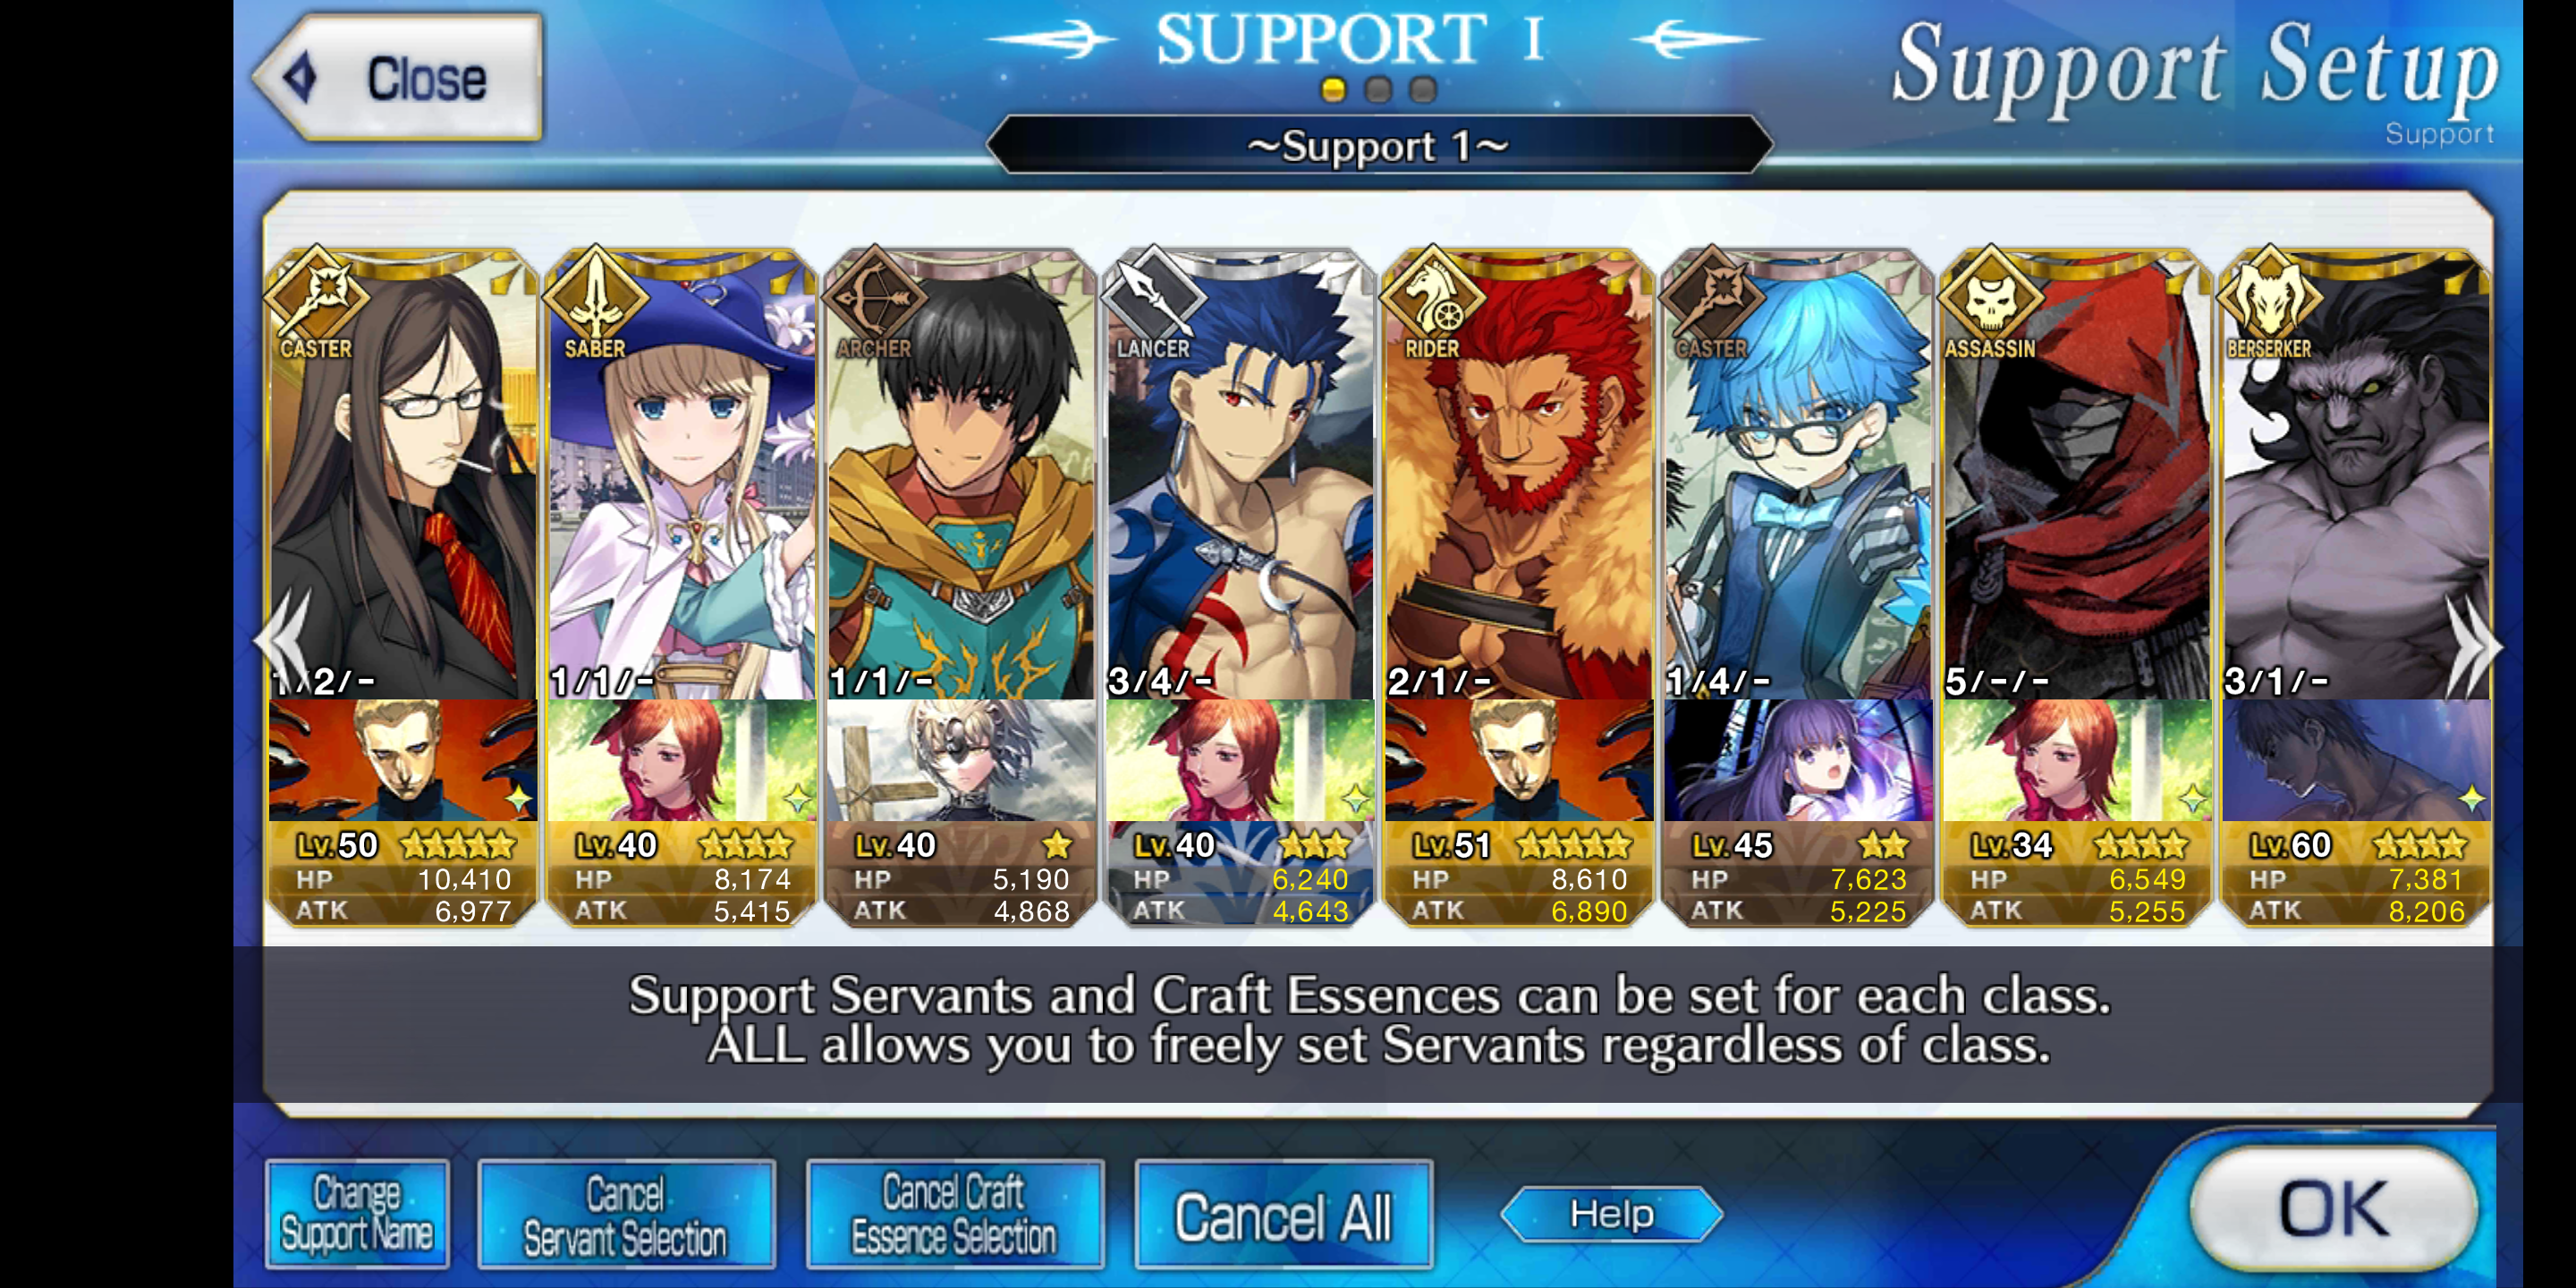This screenshot has width=2576, height=1288.
Task: Select the Berserker class beast icon
Action: [2270, 296]
